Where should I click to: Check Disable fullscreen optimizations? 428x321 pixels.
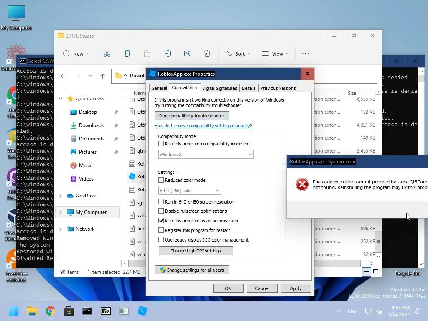(x=161, y=211)
